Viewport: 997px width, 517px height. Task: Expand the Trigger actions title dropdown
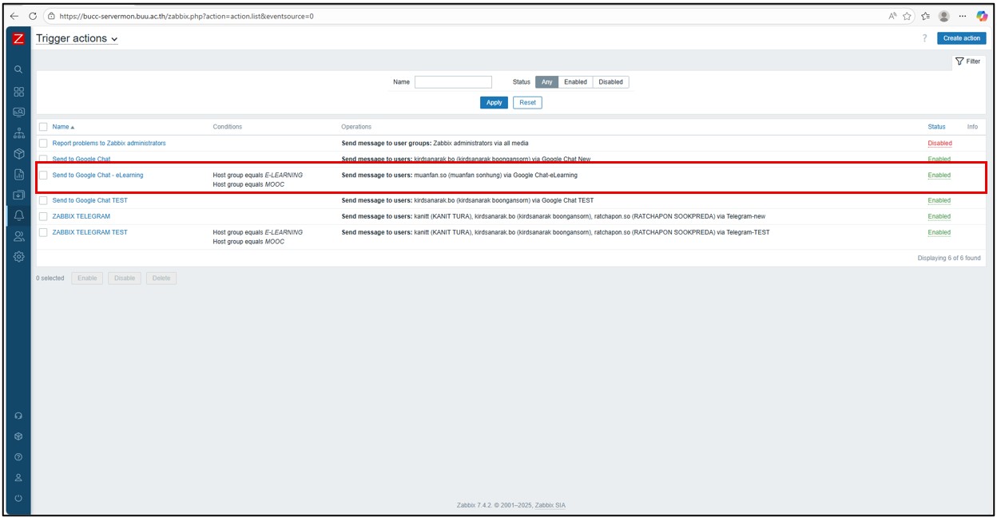pyautogui.click(x=77, y=38)
